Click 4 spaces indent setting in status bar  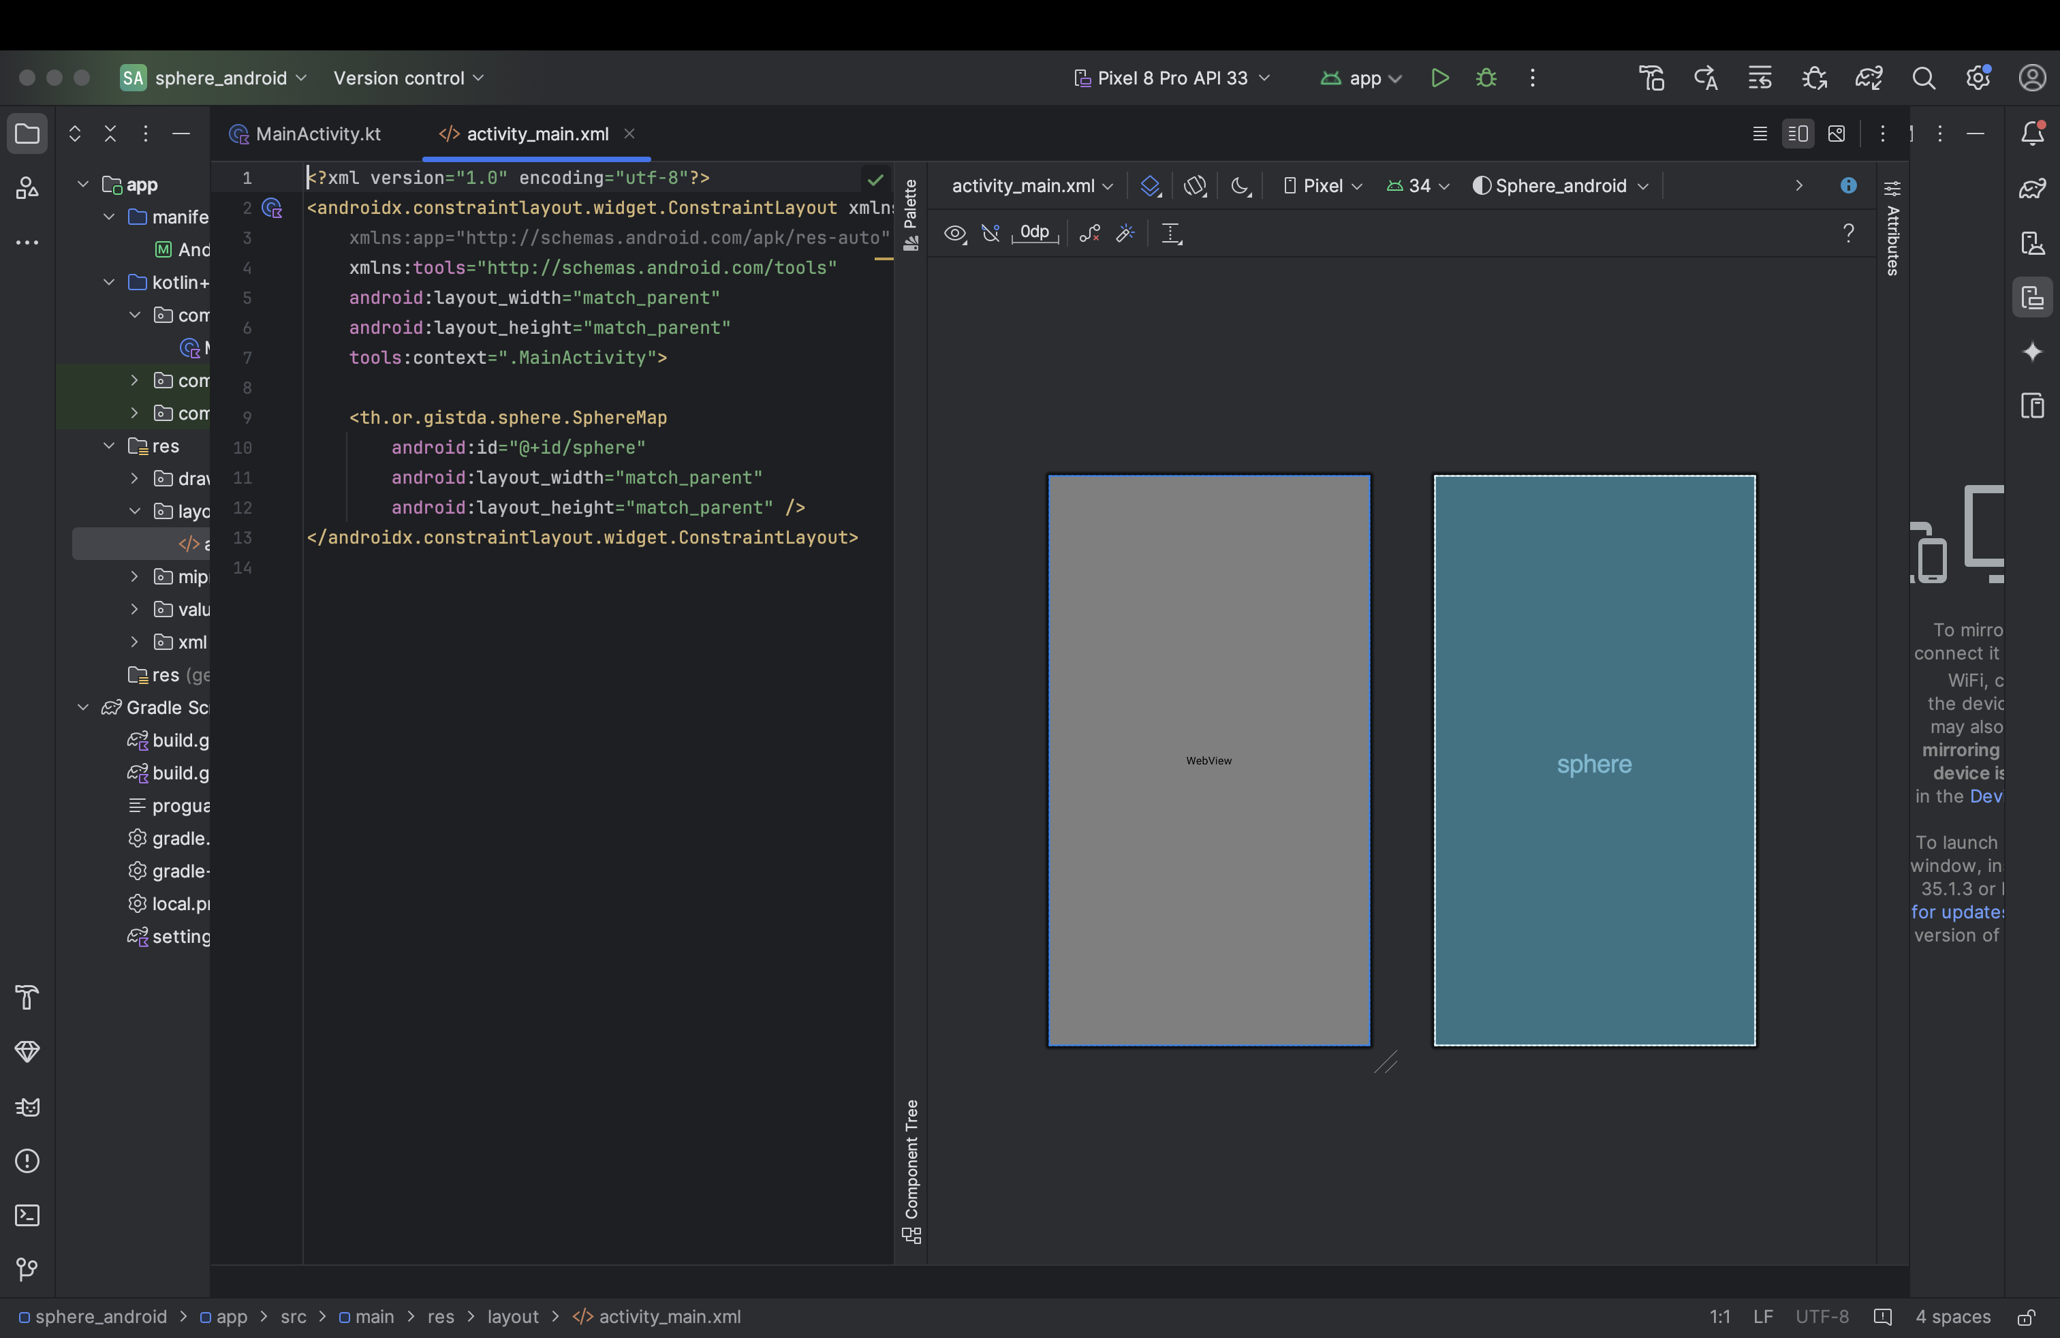click(x=1952, y=1316)
